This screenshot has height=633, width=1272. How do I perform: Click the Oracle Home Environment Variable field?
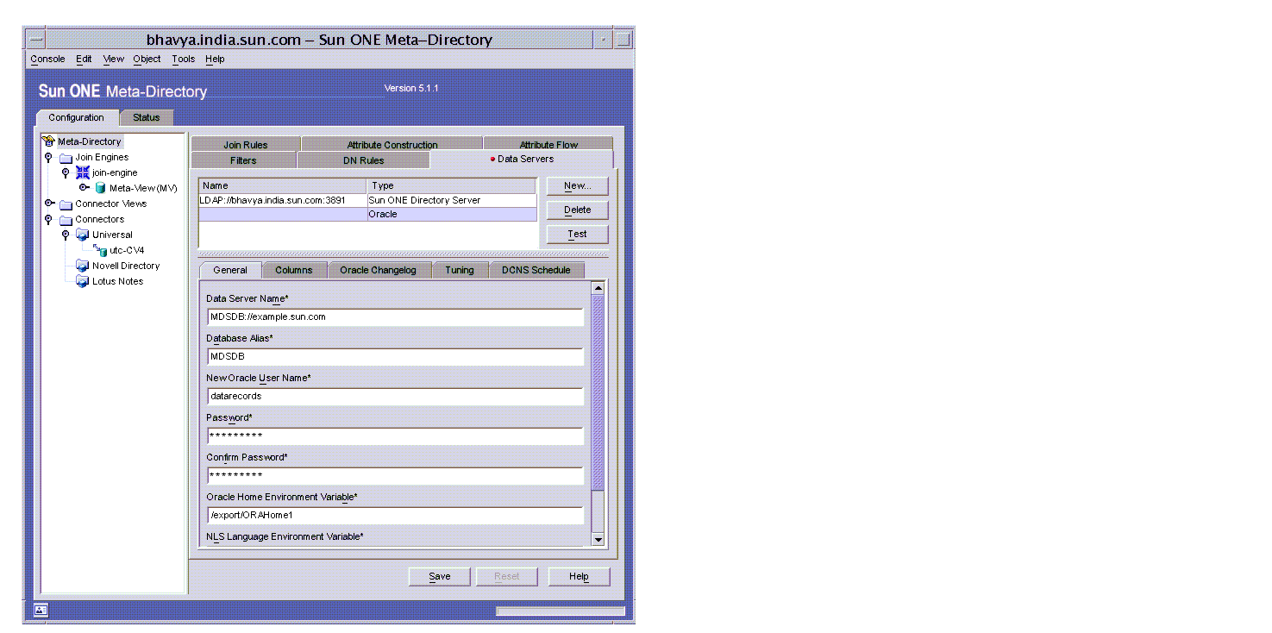pyautogui.click(x=396, y=516)
